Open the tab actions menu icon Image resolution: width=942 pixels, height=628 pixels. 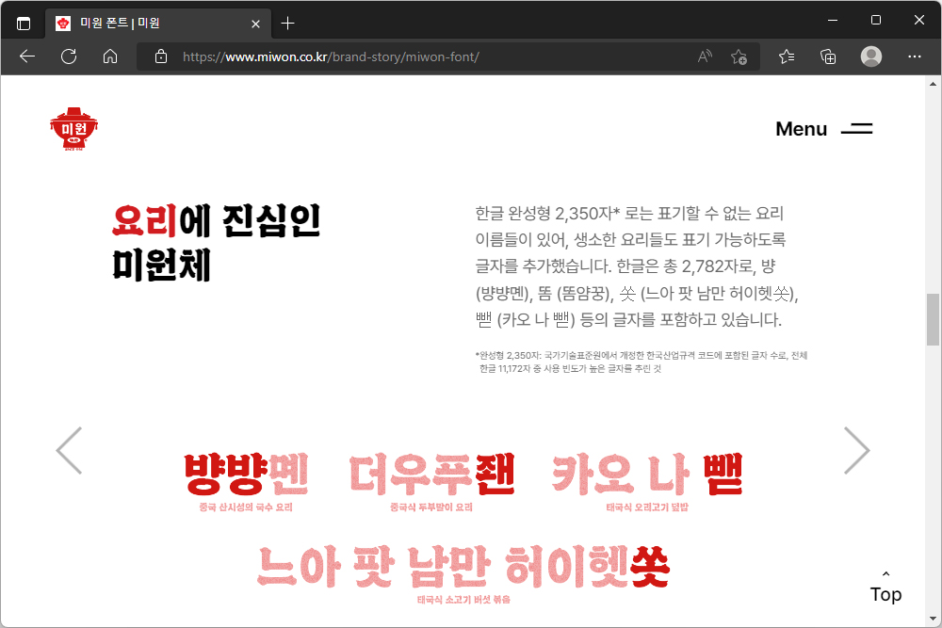[24, 24]
